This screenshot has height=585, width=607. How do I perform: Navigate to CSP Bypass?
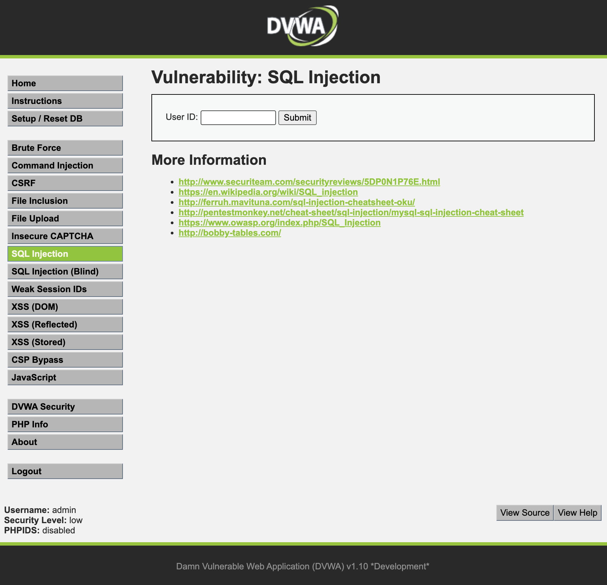click(65, 360)
